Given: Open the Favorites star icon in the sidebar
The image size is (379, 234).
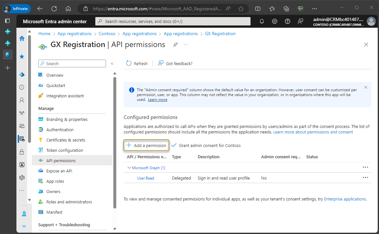Looking at the screenshot, I should pos(22,56).
